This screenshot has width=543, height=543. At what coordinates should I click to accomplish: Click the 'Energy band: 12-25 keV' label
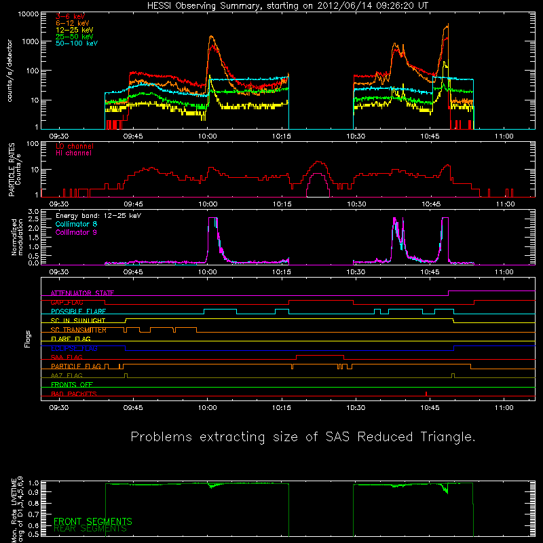[98, 216]
